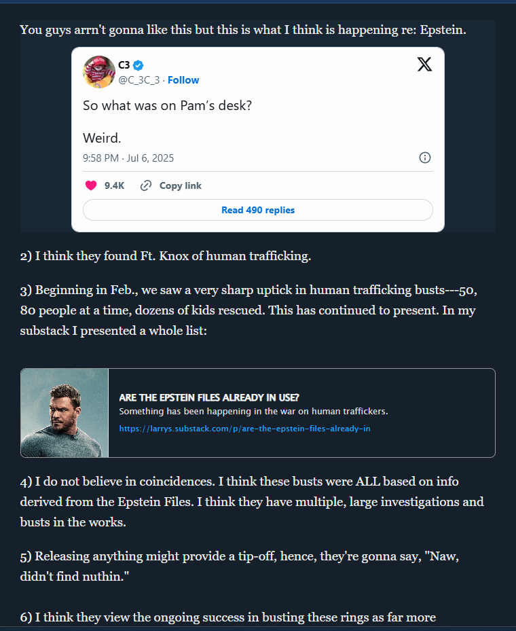
Task: Click the blue verified badge beside C3
Action: click(139, 65)
